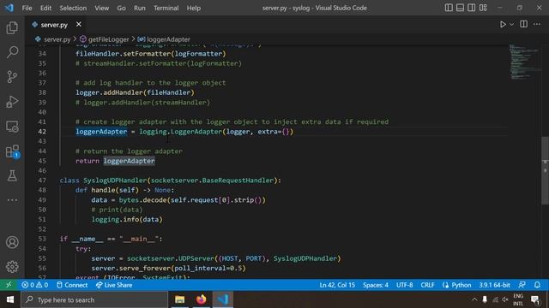
Task: Open notifications bell in status bar
Action: [x=537, y=285]
